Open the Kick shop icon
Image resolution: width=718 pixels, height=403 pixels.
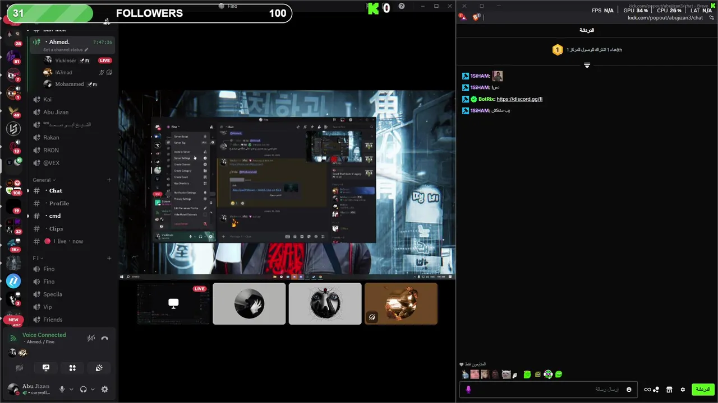tap(669, 390)
